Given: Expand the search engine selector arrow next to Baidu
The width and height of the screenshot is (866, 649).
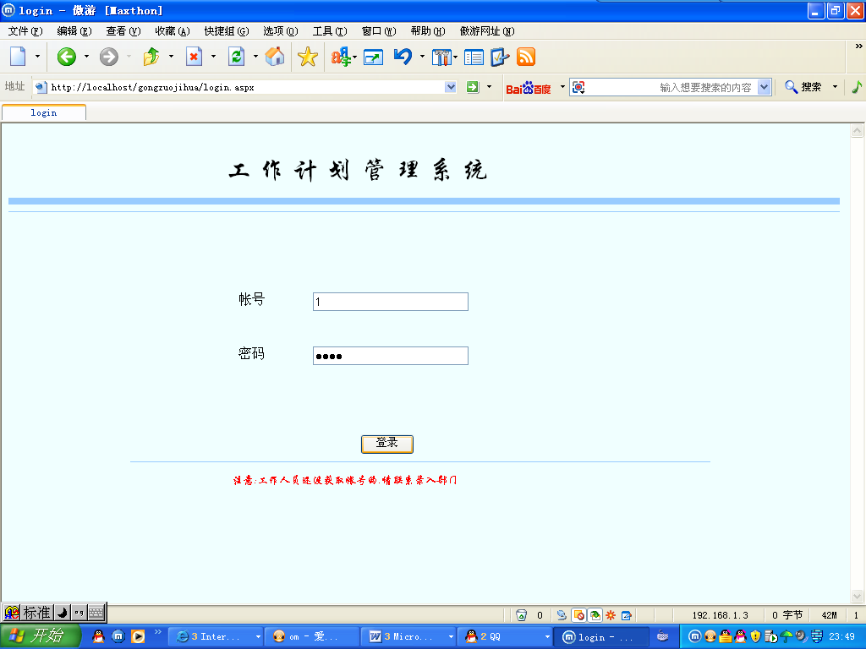Looking at the screenshot, I should click(562, 87).
